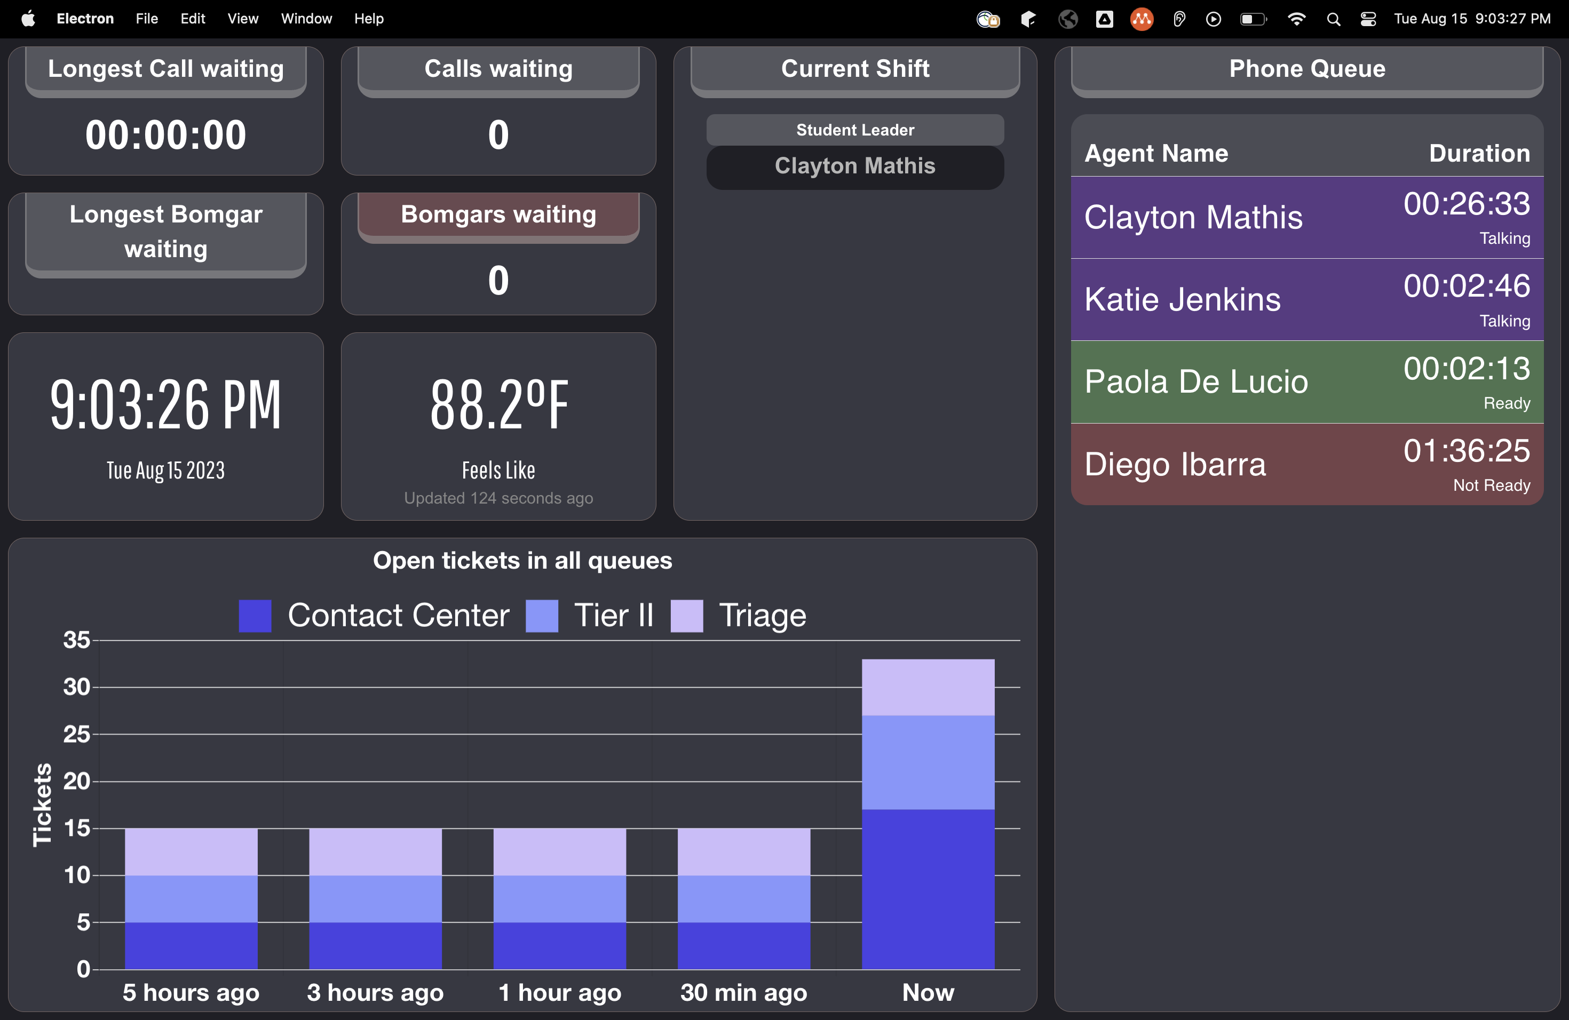This screenshot has width=1569, height=1020.
Task: Open the View menu
Action: 243,19
